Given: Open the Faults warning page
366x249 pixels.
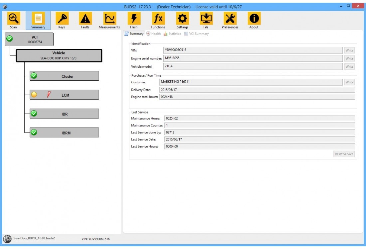Looking at the screenshot, I should pos(85,20).
